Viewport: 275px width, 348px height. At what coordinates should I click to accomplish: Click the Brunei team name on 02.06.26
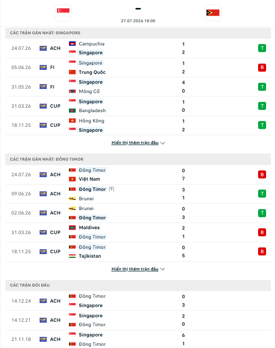coord(86,208)
